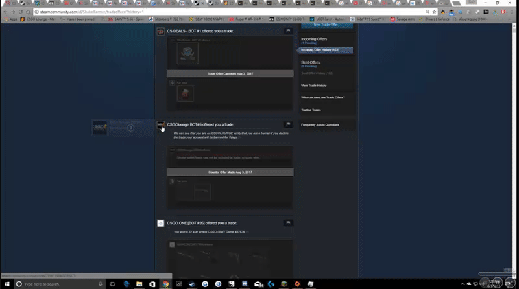
Task: Open Minecraft block icon on taskbar
Action: [x=284, y=284]
